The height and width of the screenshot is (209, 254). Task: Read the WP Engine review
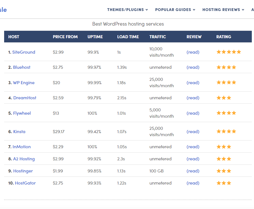coord(193,83)
